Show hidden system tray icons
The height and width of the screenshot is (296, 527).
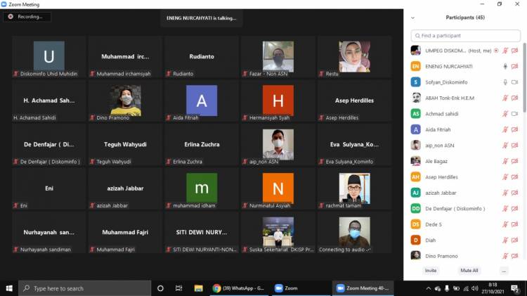pos(429,288)
